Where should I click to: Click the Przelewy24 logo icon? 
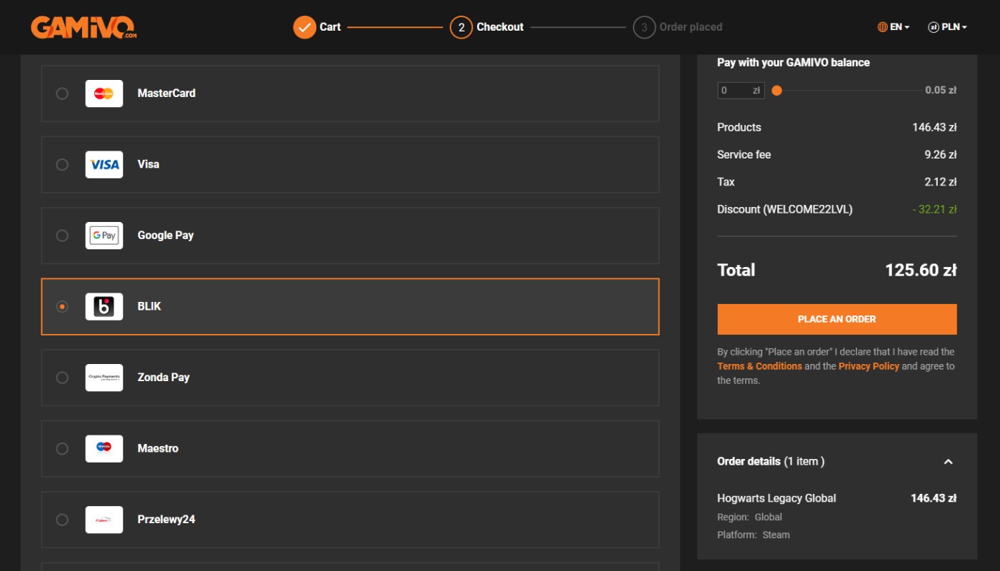(x=104, y=520)
